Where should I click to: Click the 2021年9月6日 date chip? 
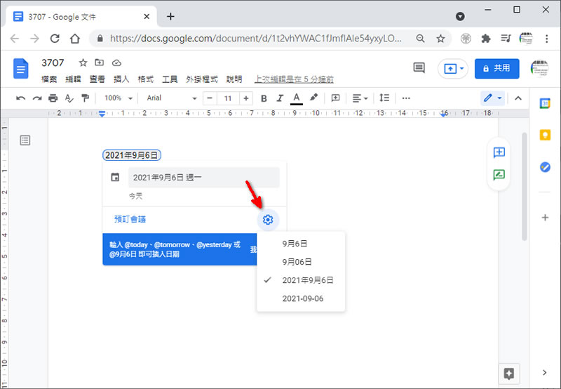click(132, 155)
